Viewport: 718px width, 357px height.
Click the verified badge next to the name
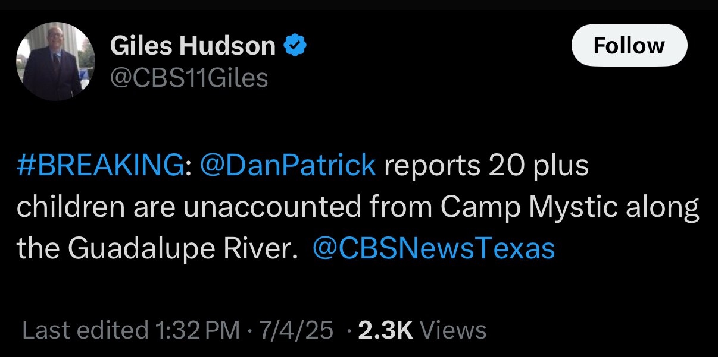(x=296, y=44)
